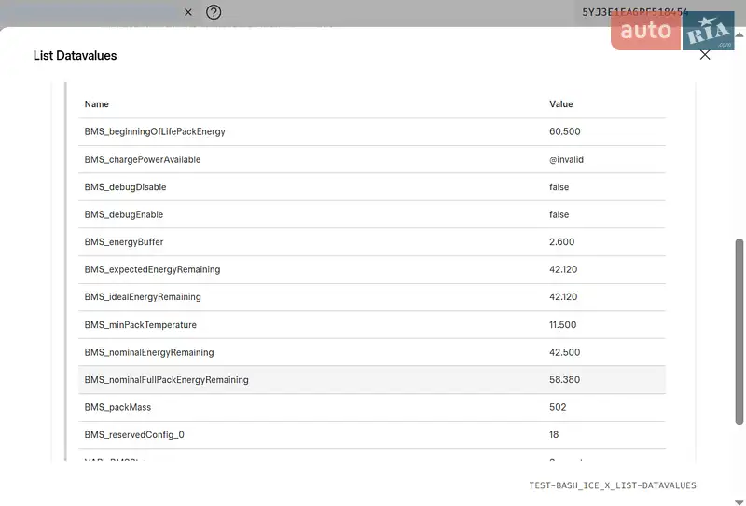
Task: Click the help question mark icon
Action: pos(214,12)
